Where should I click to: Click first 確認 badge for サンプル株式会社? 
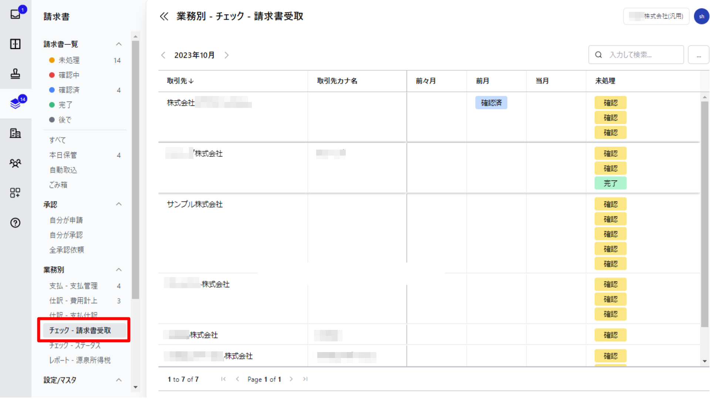tap(611, 204)
